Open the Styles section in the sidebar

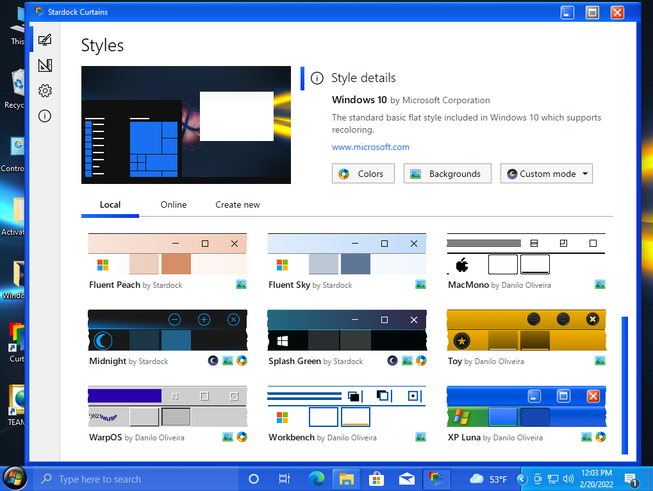point(45,40)
